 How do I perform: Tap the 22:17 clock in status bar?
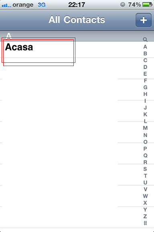click(77, 5)
